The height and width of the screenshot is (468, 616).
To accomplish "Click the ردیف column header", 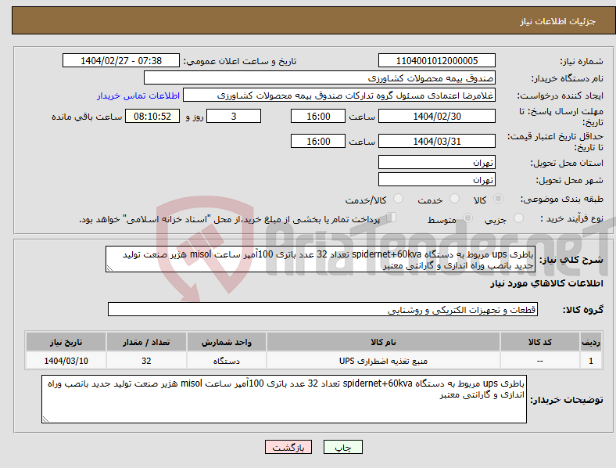I will 590,342.
